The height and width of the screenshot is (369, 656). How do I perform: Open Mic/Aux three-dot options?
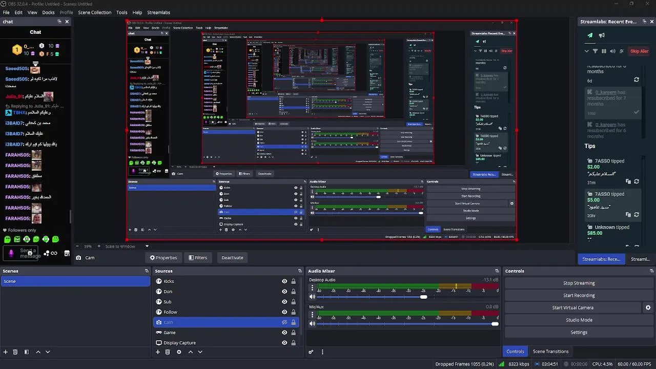(312, 315)
